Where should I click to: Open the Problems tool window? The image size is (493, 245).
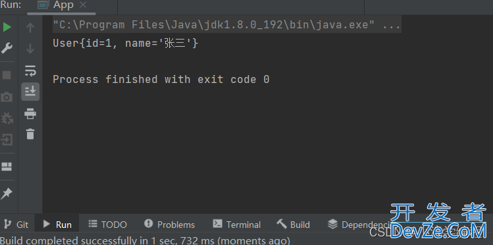[169, 225]
